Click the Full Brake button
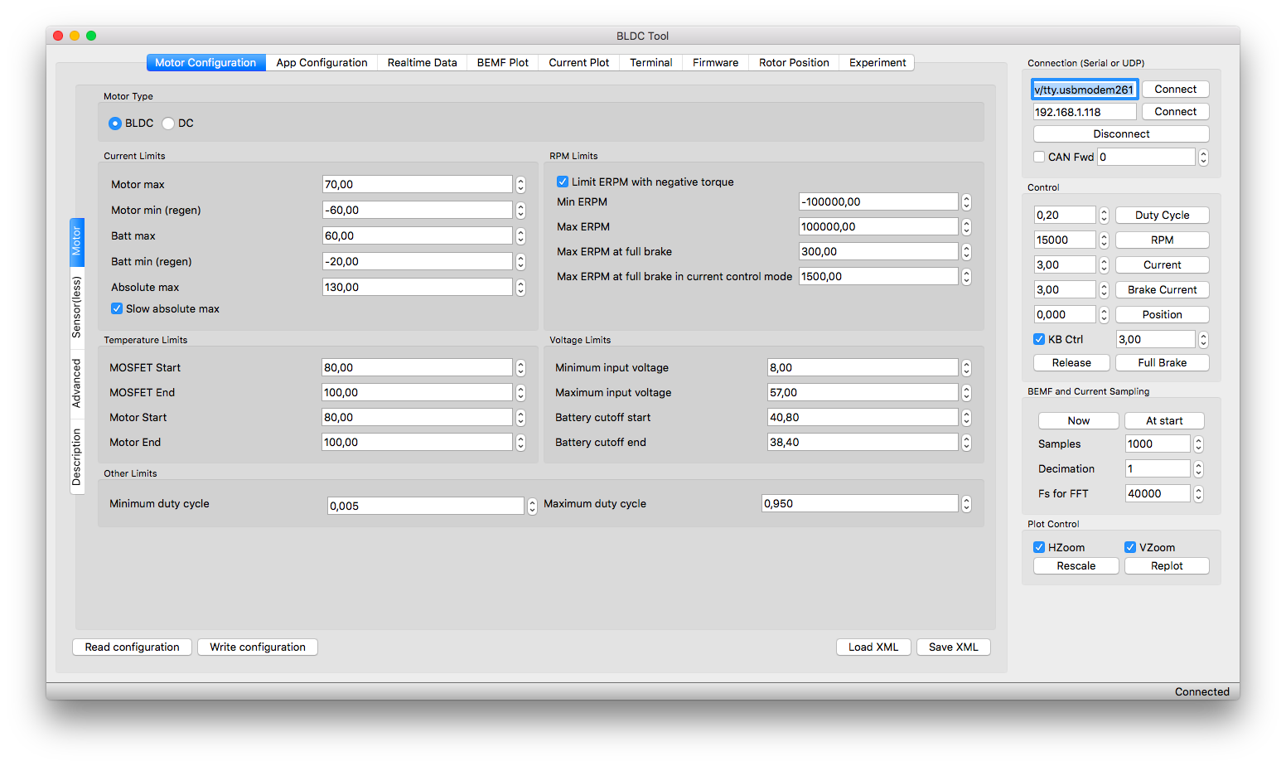This screenshot has width=1286, height=766. 1162,363
